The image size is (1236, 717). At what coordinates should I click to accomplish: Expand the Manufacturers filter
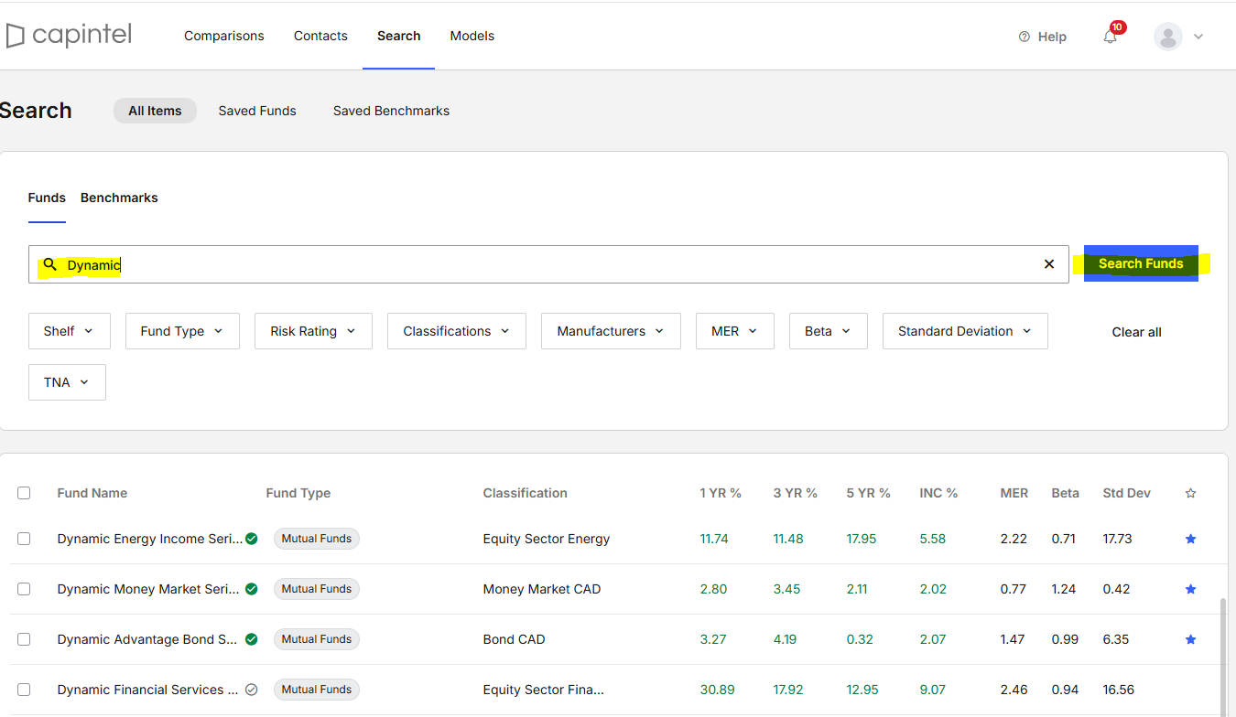[x=611, y=331]
